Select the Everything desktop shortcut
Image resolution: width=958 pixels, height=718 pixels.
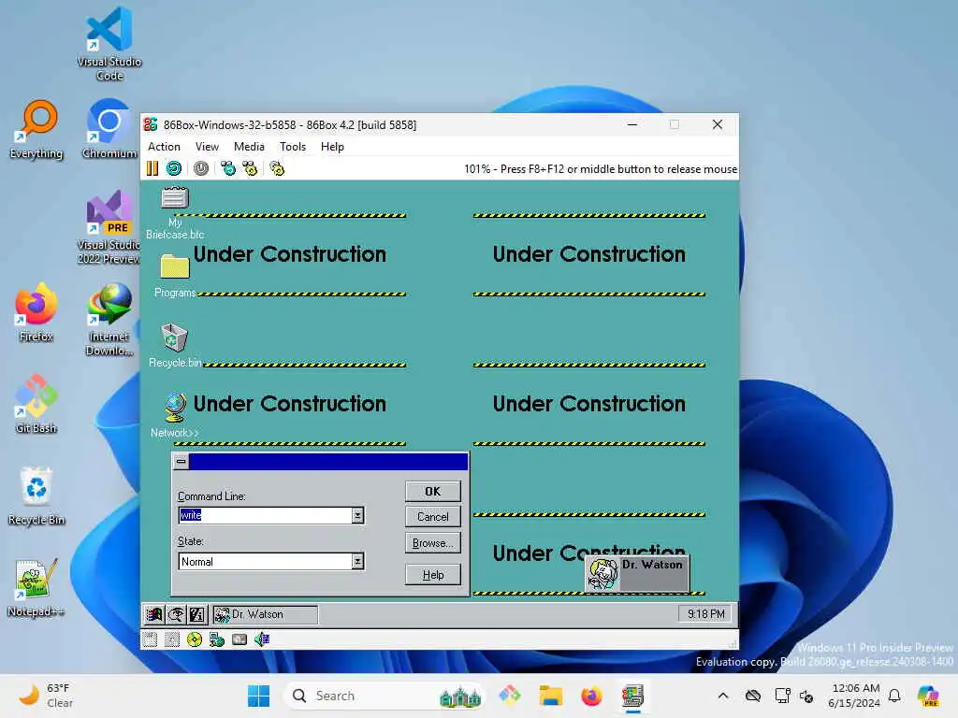point(36,129)
